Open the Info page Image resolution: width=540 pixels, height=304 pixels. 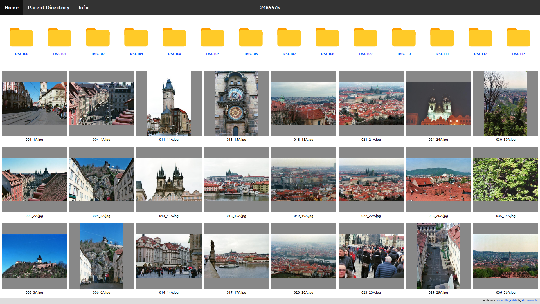click(83, 7)
